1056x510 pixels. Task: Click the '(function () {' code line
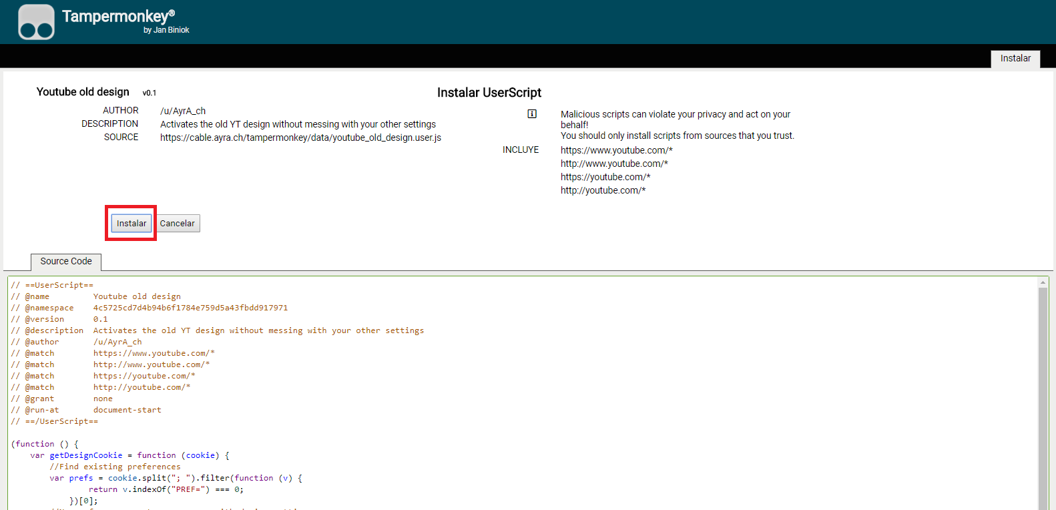pyautogui.click(x=45, y=444)
